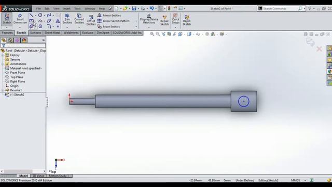Open the Insert menu
This screenshot has height=187, width=332.
pyautogui.click(x=67, y=9)
